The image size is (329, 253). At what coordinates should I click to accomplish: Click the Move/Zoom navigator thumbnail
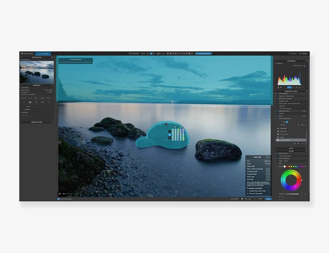click(37, 72)
